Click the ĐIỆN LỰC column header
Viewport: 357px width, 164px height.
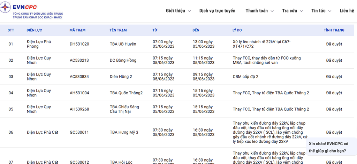[34, 30]
